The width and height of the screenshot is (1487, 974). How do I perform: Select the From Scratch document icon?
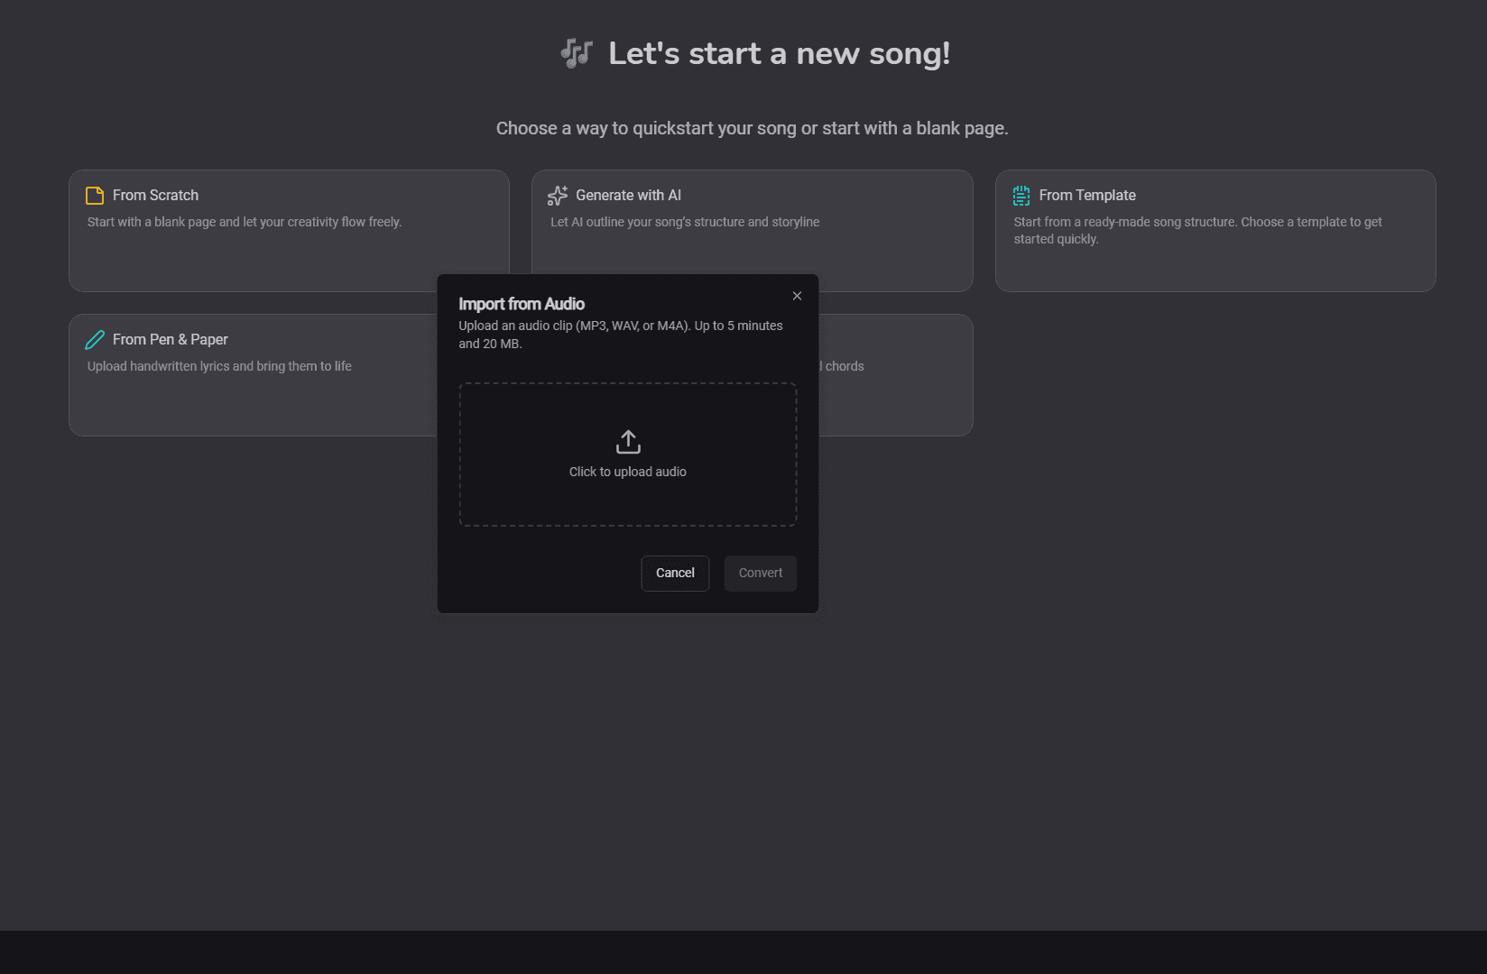[x=95, y=195]
